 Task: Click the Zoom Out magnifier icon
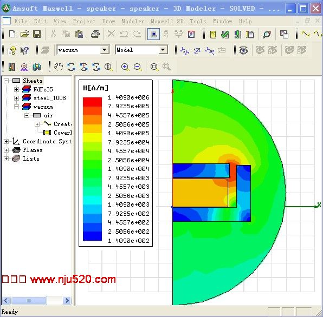coord(138,67)
